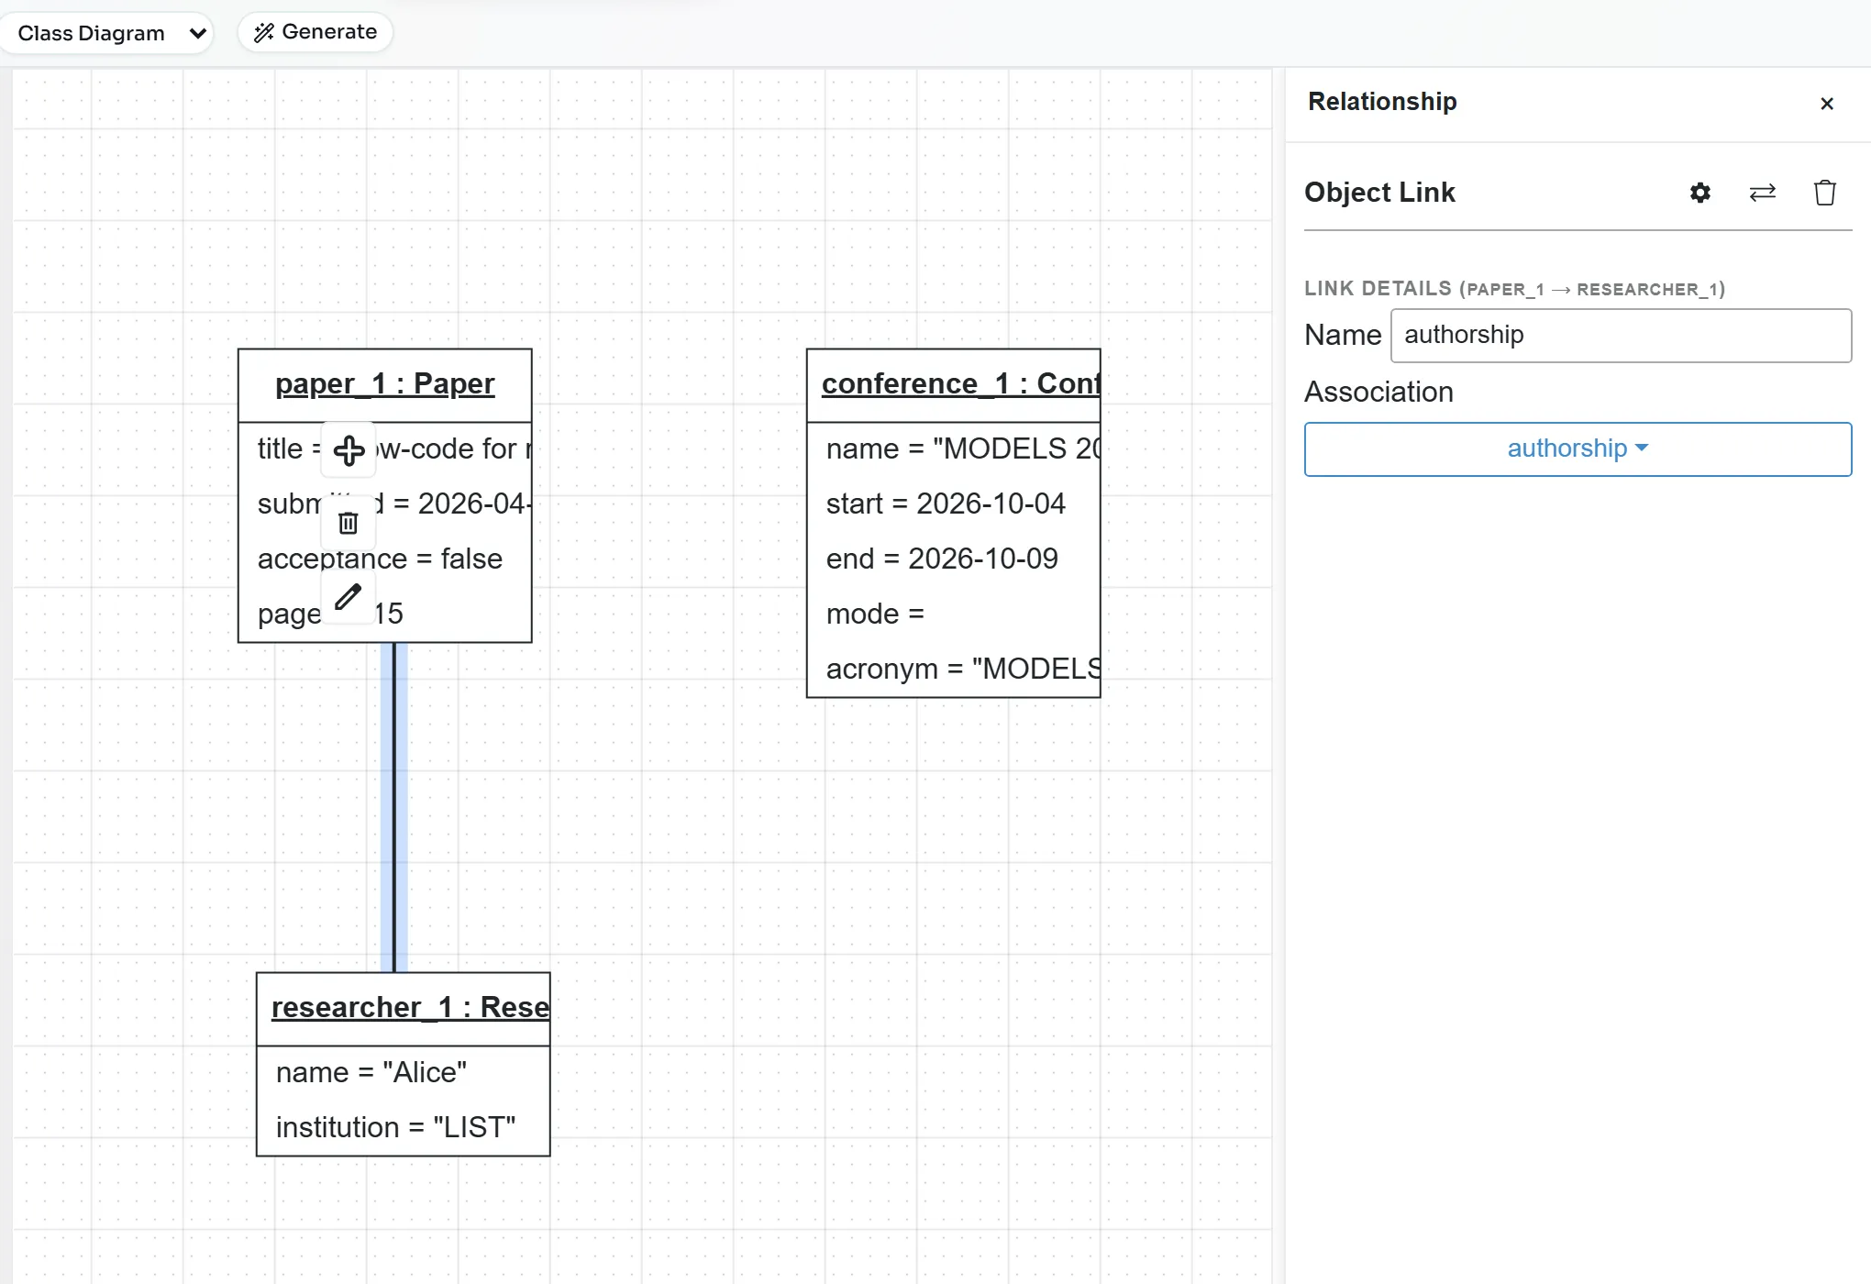This screenshot has height=1284, width=1871.
Task: Close the Relationship panel
Action: click(x=1826, y=104)
